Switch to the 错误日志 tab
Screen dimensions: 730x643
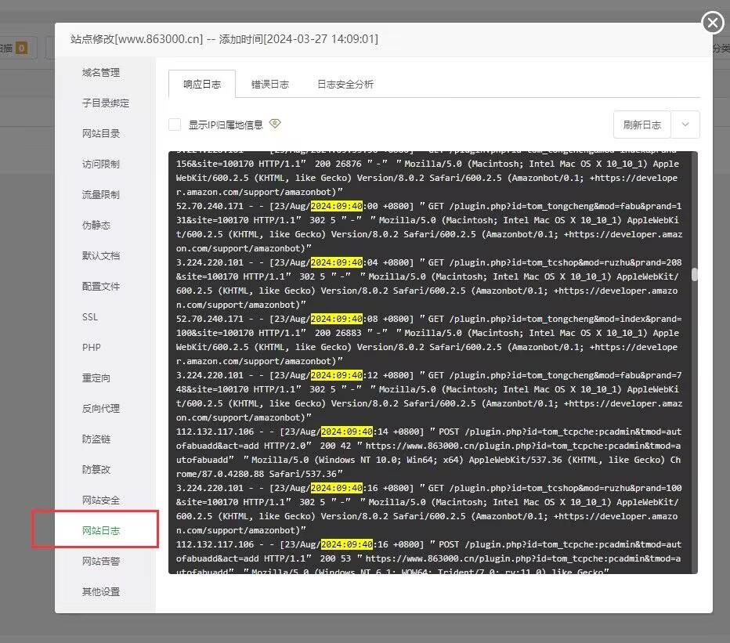270,85
